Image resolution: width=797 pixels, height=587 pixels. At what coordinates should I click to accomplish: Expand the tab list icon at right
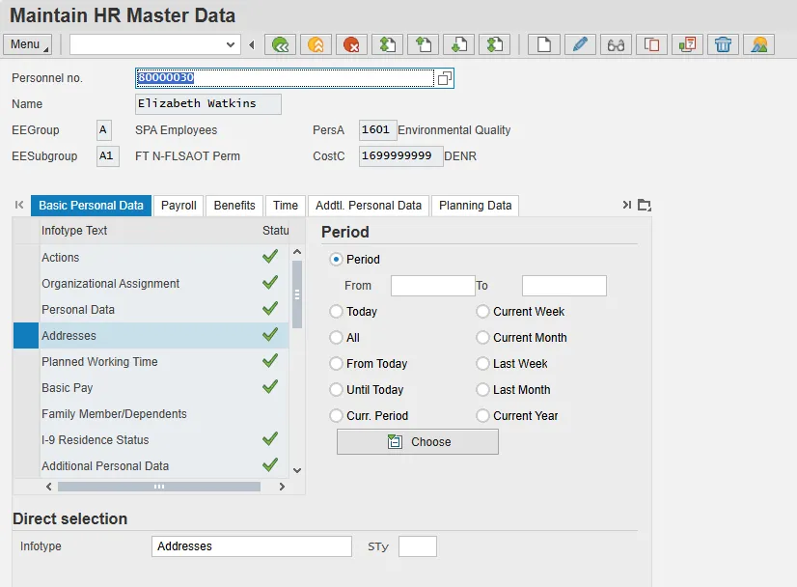645,205
